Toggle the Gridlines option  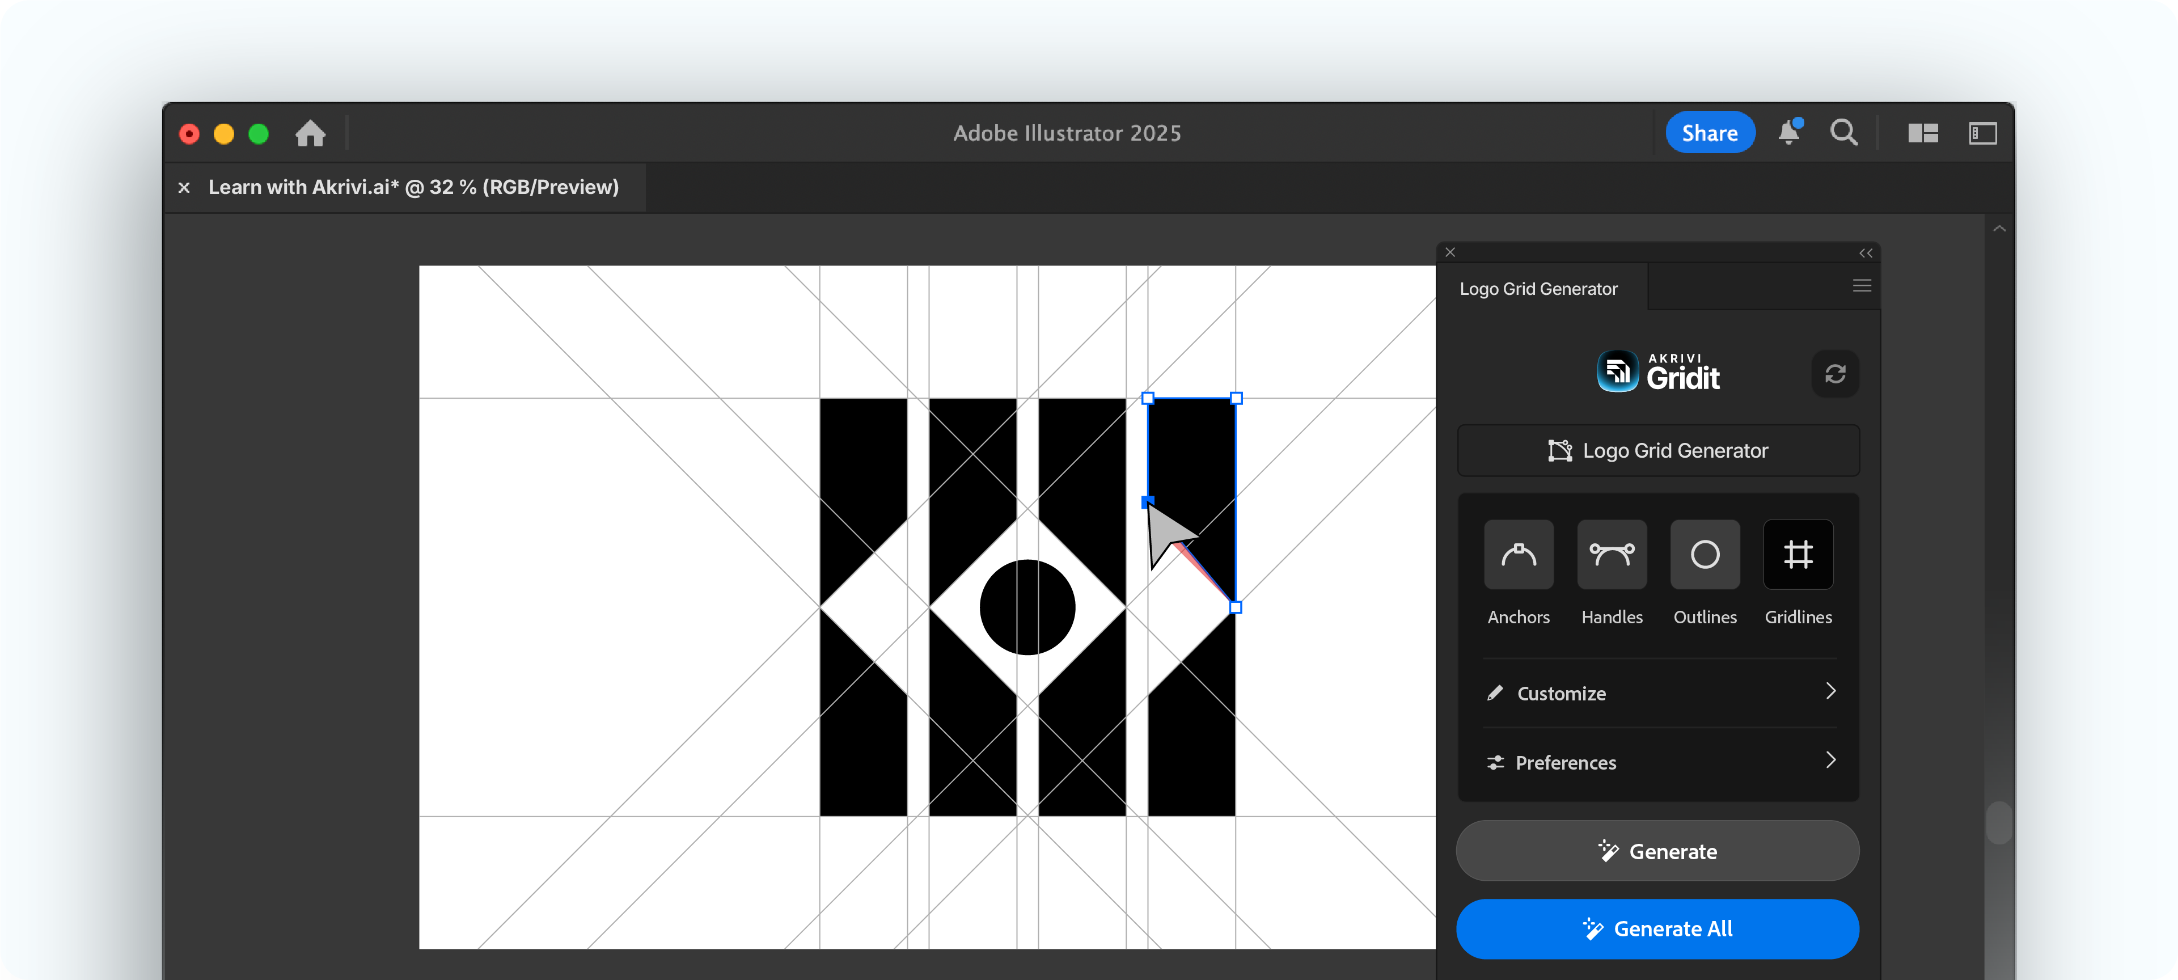coord(1798,555)
